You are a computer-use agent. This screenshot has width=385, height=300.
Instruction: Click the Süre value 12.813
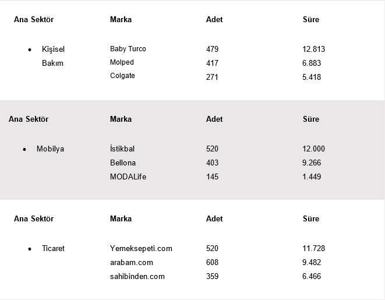tap(313, 49)
